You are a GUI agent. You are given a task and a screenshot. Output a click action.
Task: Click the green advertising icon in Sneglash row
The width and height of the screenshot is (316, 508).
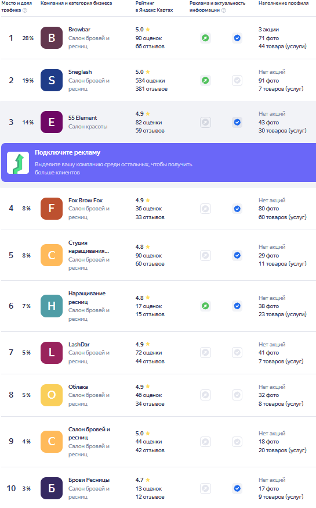point(205,80)
